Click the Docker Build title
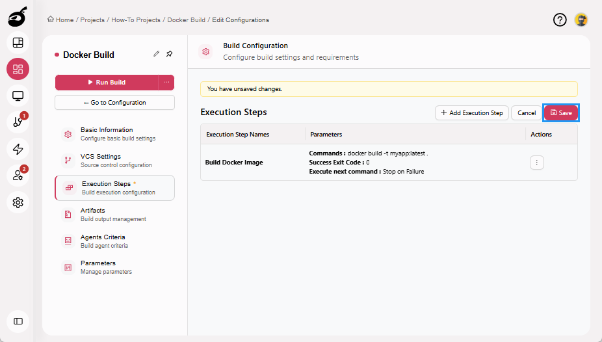Image resolution: width=602 pixels, height=342 pixels. point(88,55)
